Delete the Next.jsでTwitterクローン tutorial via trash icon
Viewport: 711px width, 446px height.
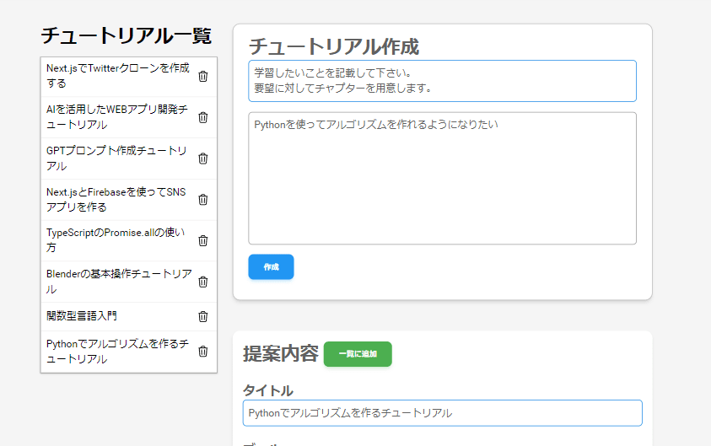tap(203, 76)
